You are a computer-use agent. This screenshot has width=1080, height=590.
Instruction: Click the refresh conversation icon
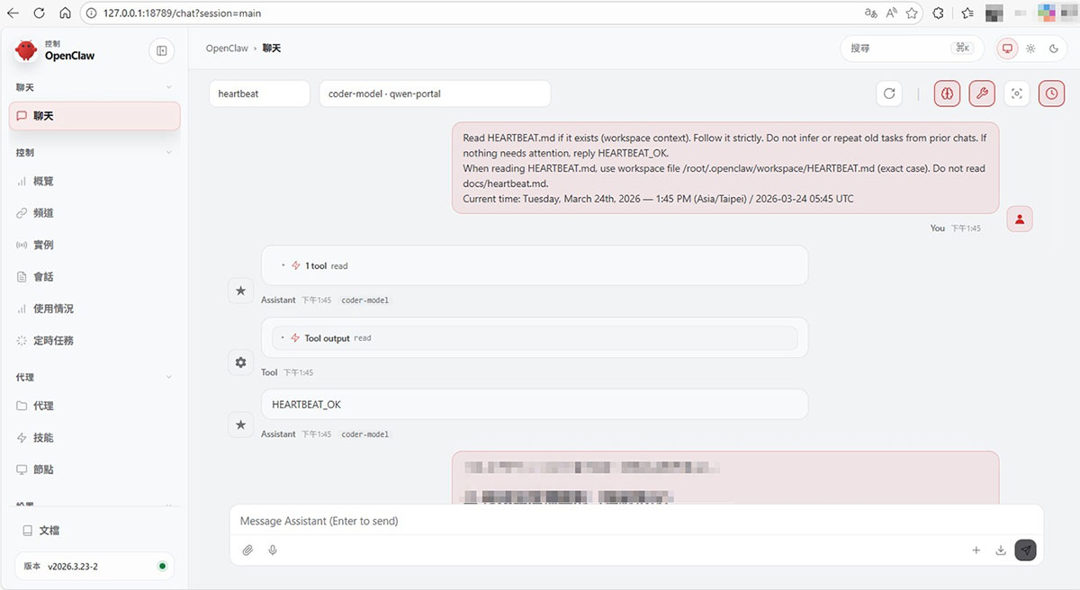click(889, 93)
